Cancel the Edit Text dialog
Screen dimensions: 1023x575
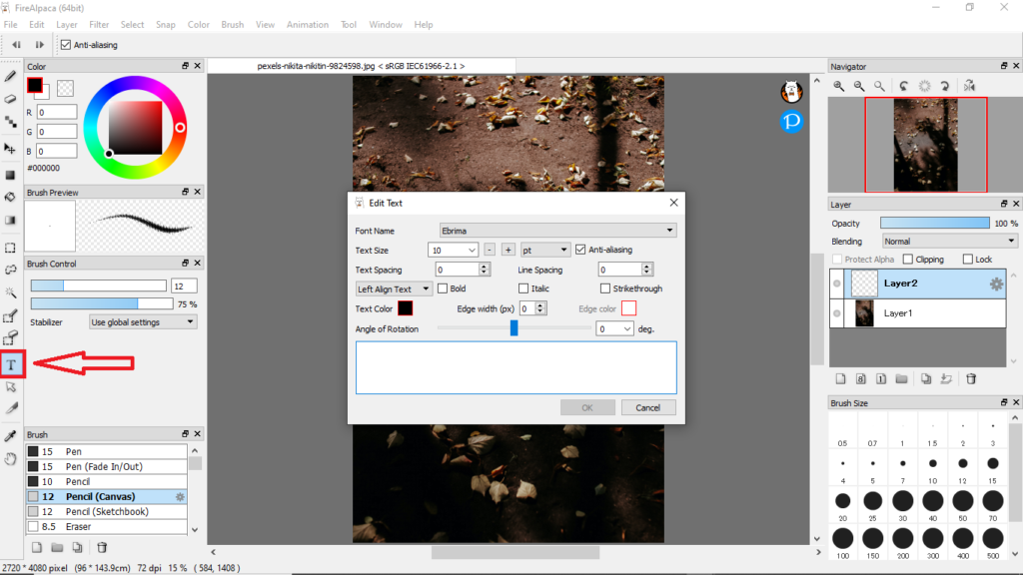pos(648,407)
